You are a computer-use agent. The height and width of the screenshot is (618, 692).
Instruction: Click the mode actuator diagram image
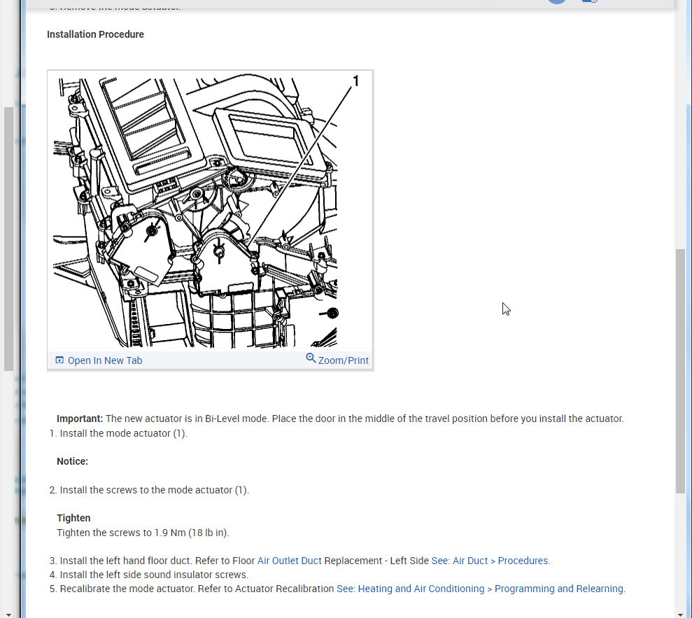click(x=195, y=212)
